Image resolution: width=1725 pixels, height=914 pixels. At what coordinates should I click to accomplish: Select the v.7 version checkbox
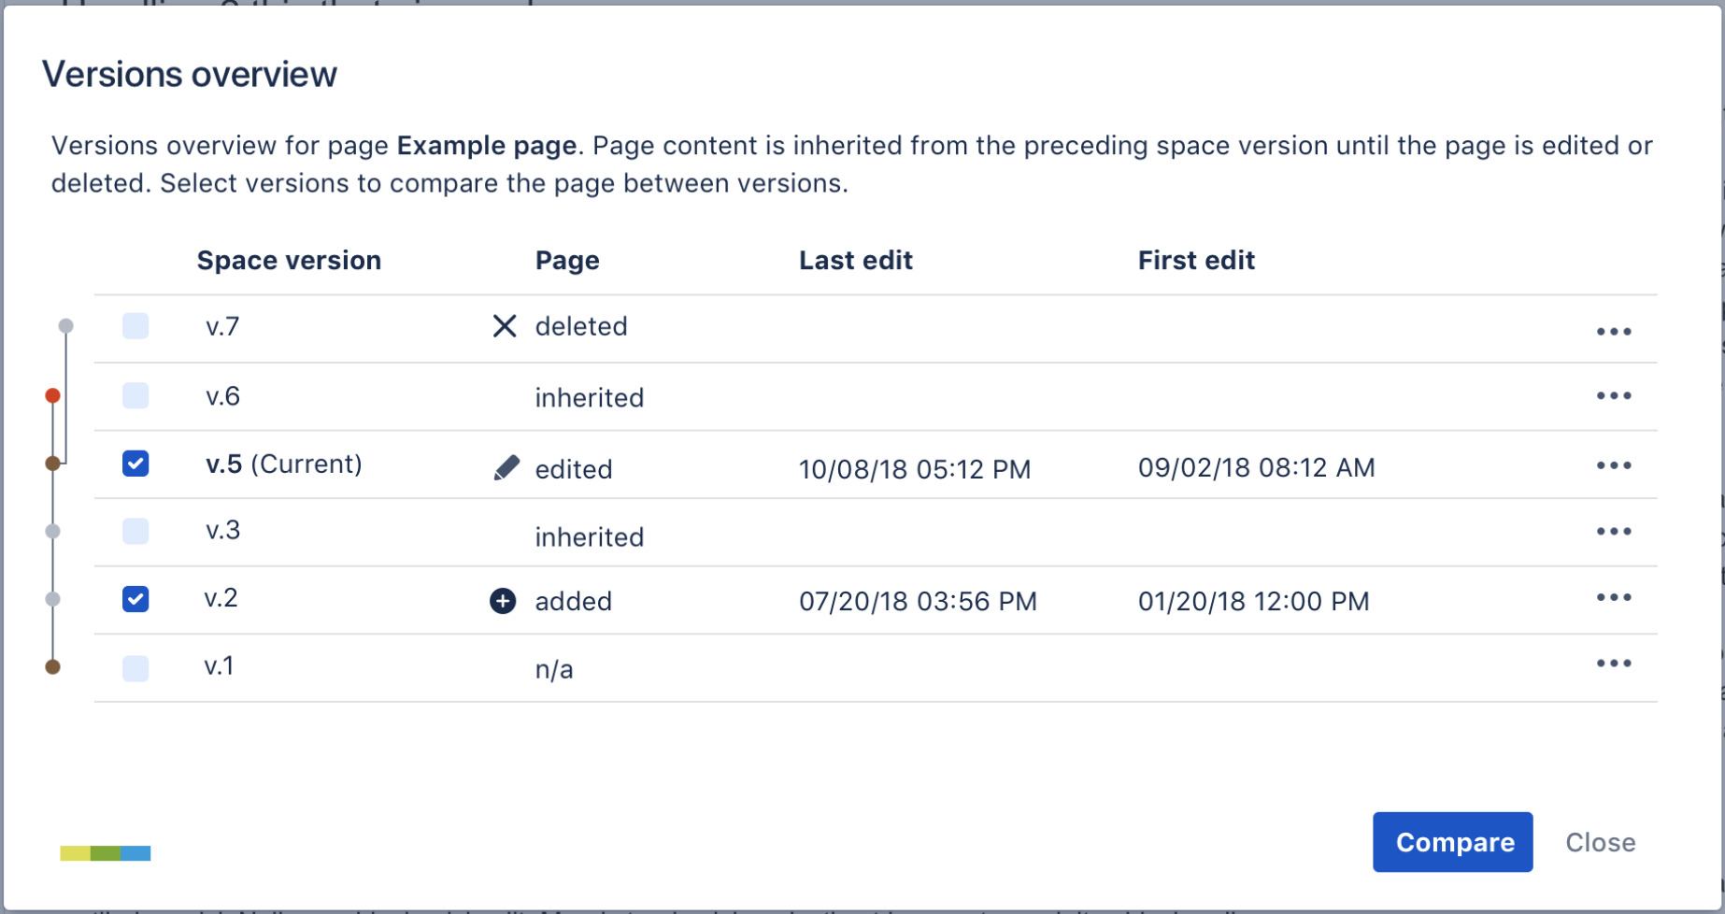[135, 326]
